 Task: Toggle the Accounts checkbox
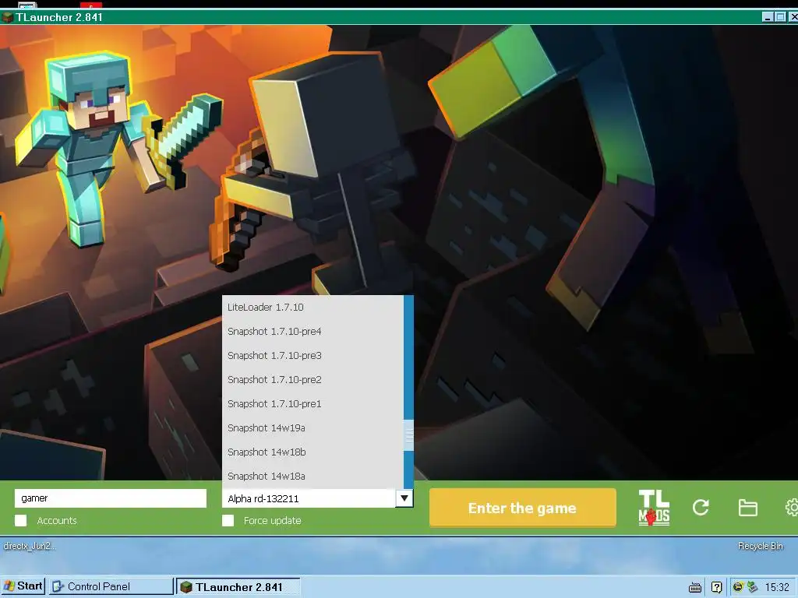point(21,521)
